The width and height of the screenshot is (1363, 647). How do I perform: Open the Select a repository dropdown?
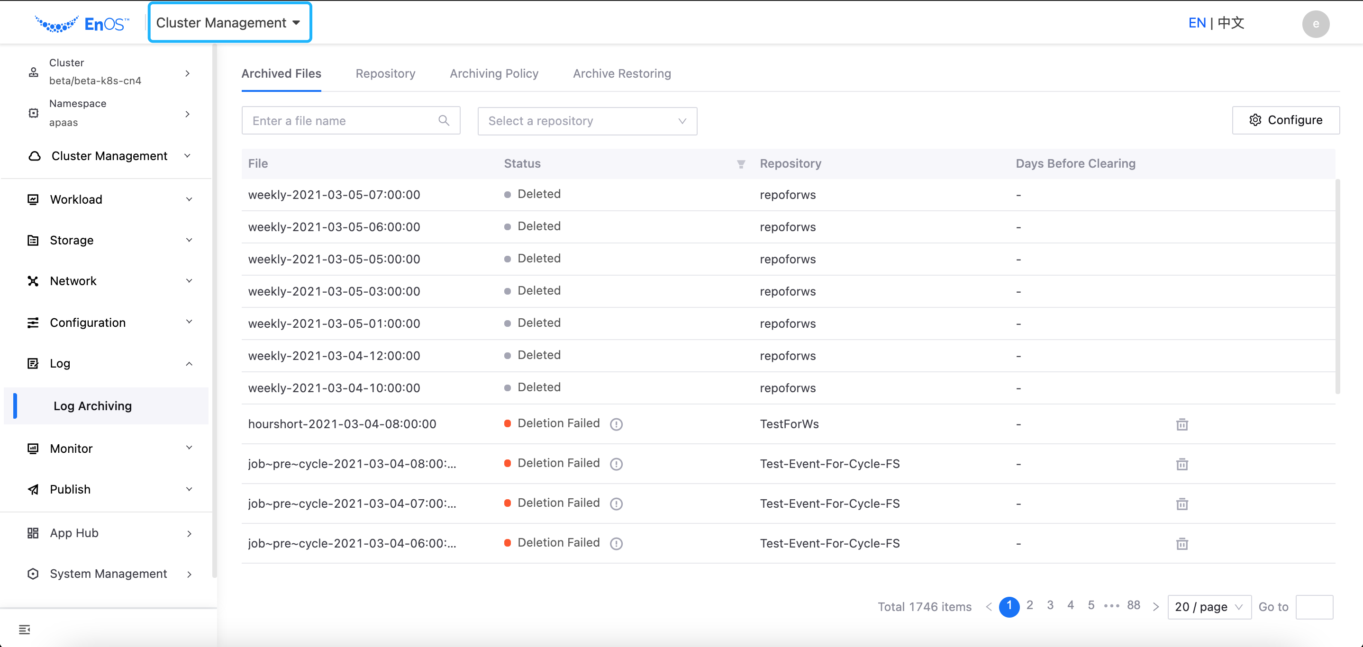(587, 121)
